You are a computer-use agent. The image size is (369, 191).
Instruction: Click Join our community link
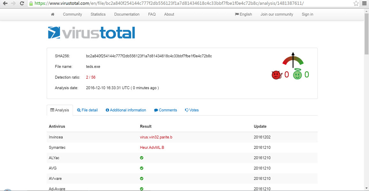click(x=277, y=14)
